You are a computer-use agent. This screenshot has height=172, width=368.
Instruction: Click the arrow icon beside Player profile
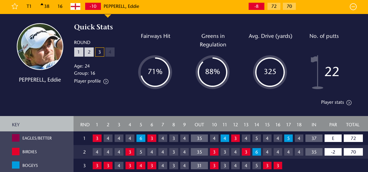point(106,81)
